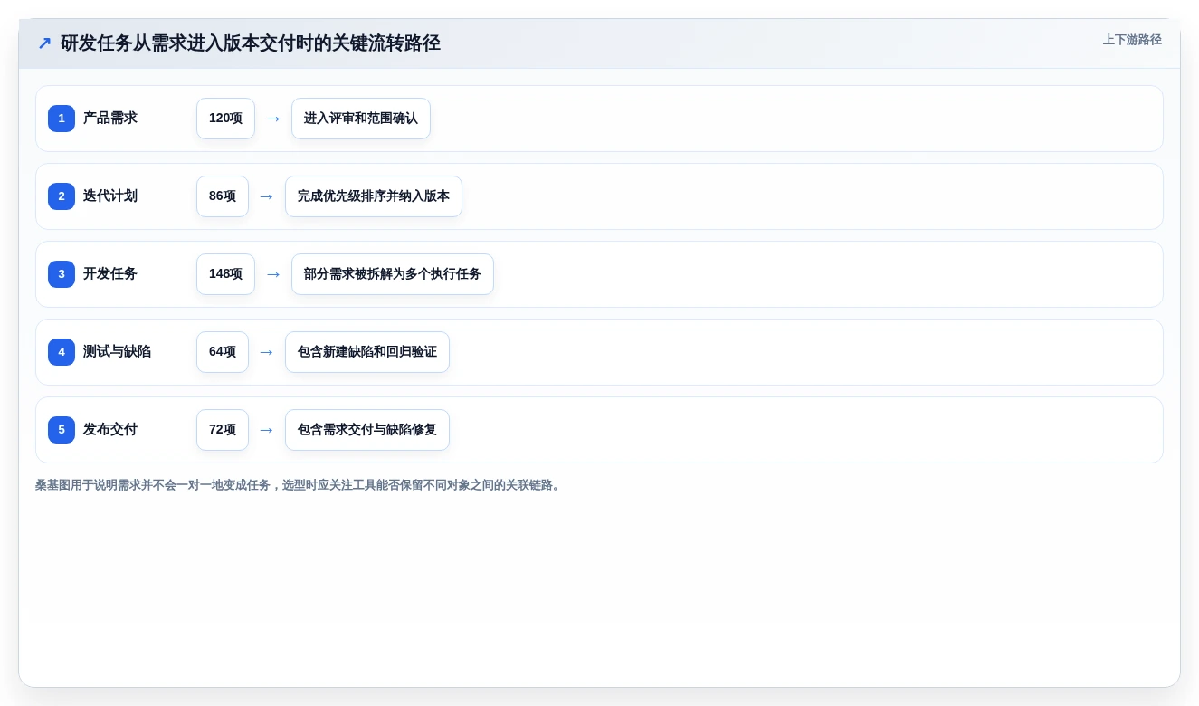Click the arrow after the 120项 chip
The image size is (1199, 706).
pos(273,119)
